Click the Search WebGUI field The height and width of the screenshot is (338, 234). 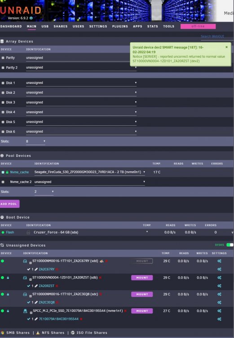coord(217,37)
